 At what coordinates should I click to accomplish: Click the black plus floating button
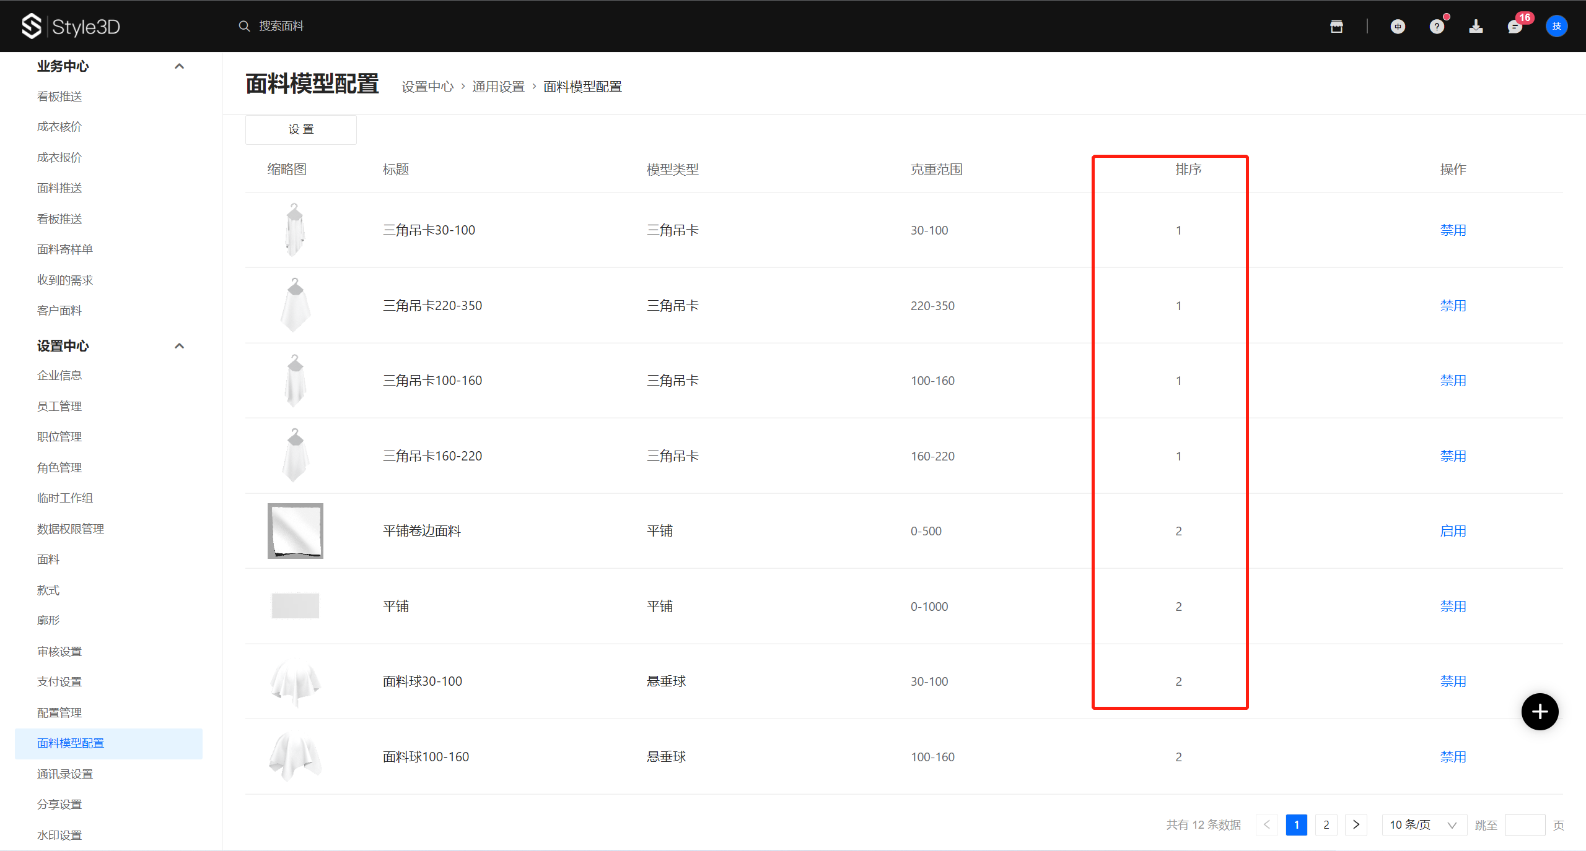(1540, 712)
